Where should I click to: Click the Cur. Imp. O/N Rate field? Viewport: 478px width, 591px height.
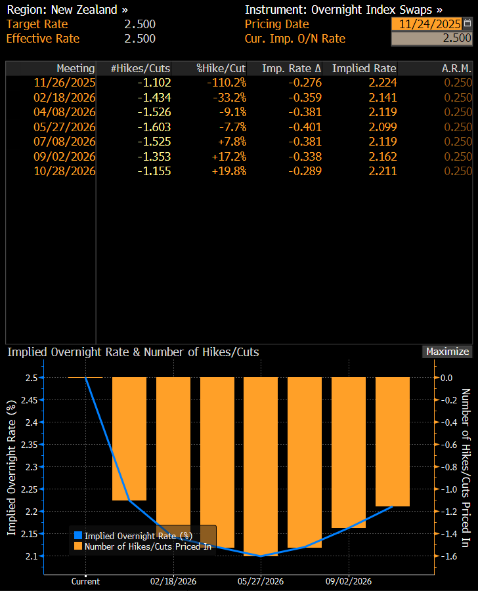pos(431,38)
